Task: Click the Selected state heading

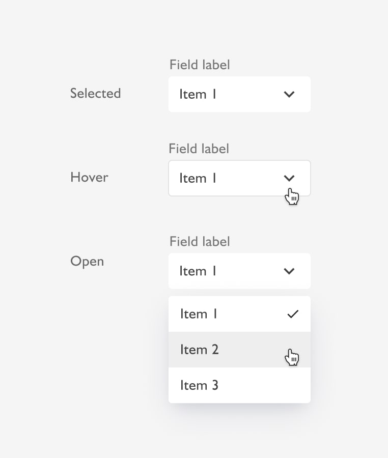Action: [x=96, y=94]
